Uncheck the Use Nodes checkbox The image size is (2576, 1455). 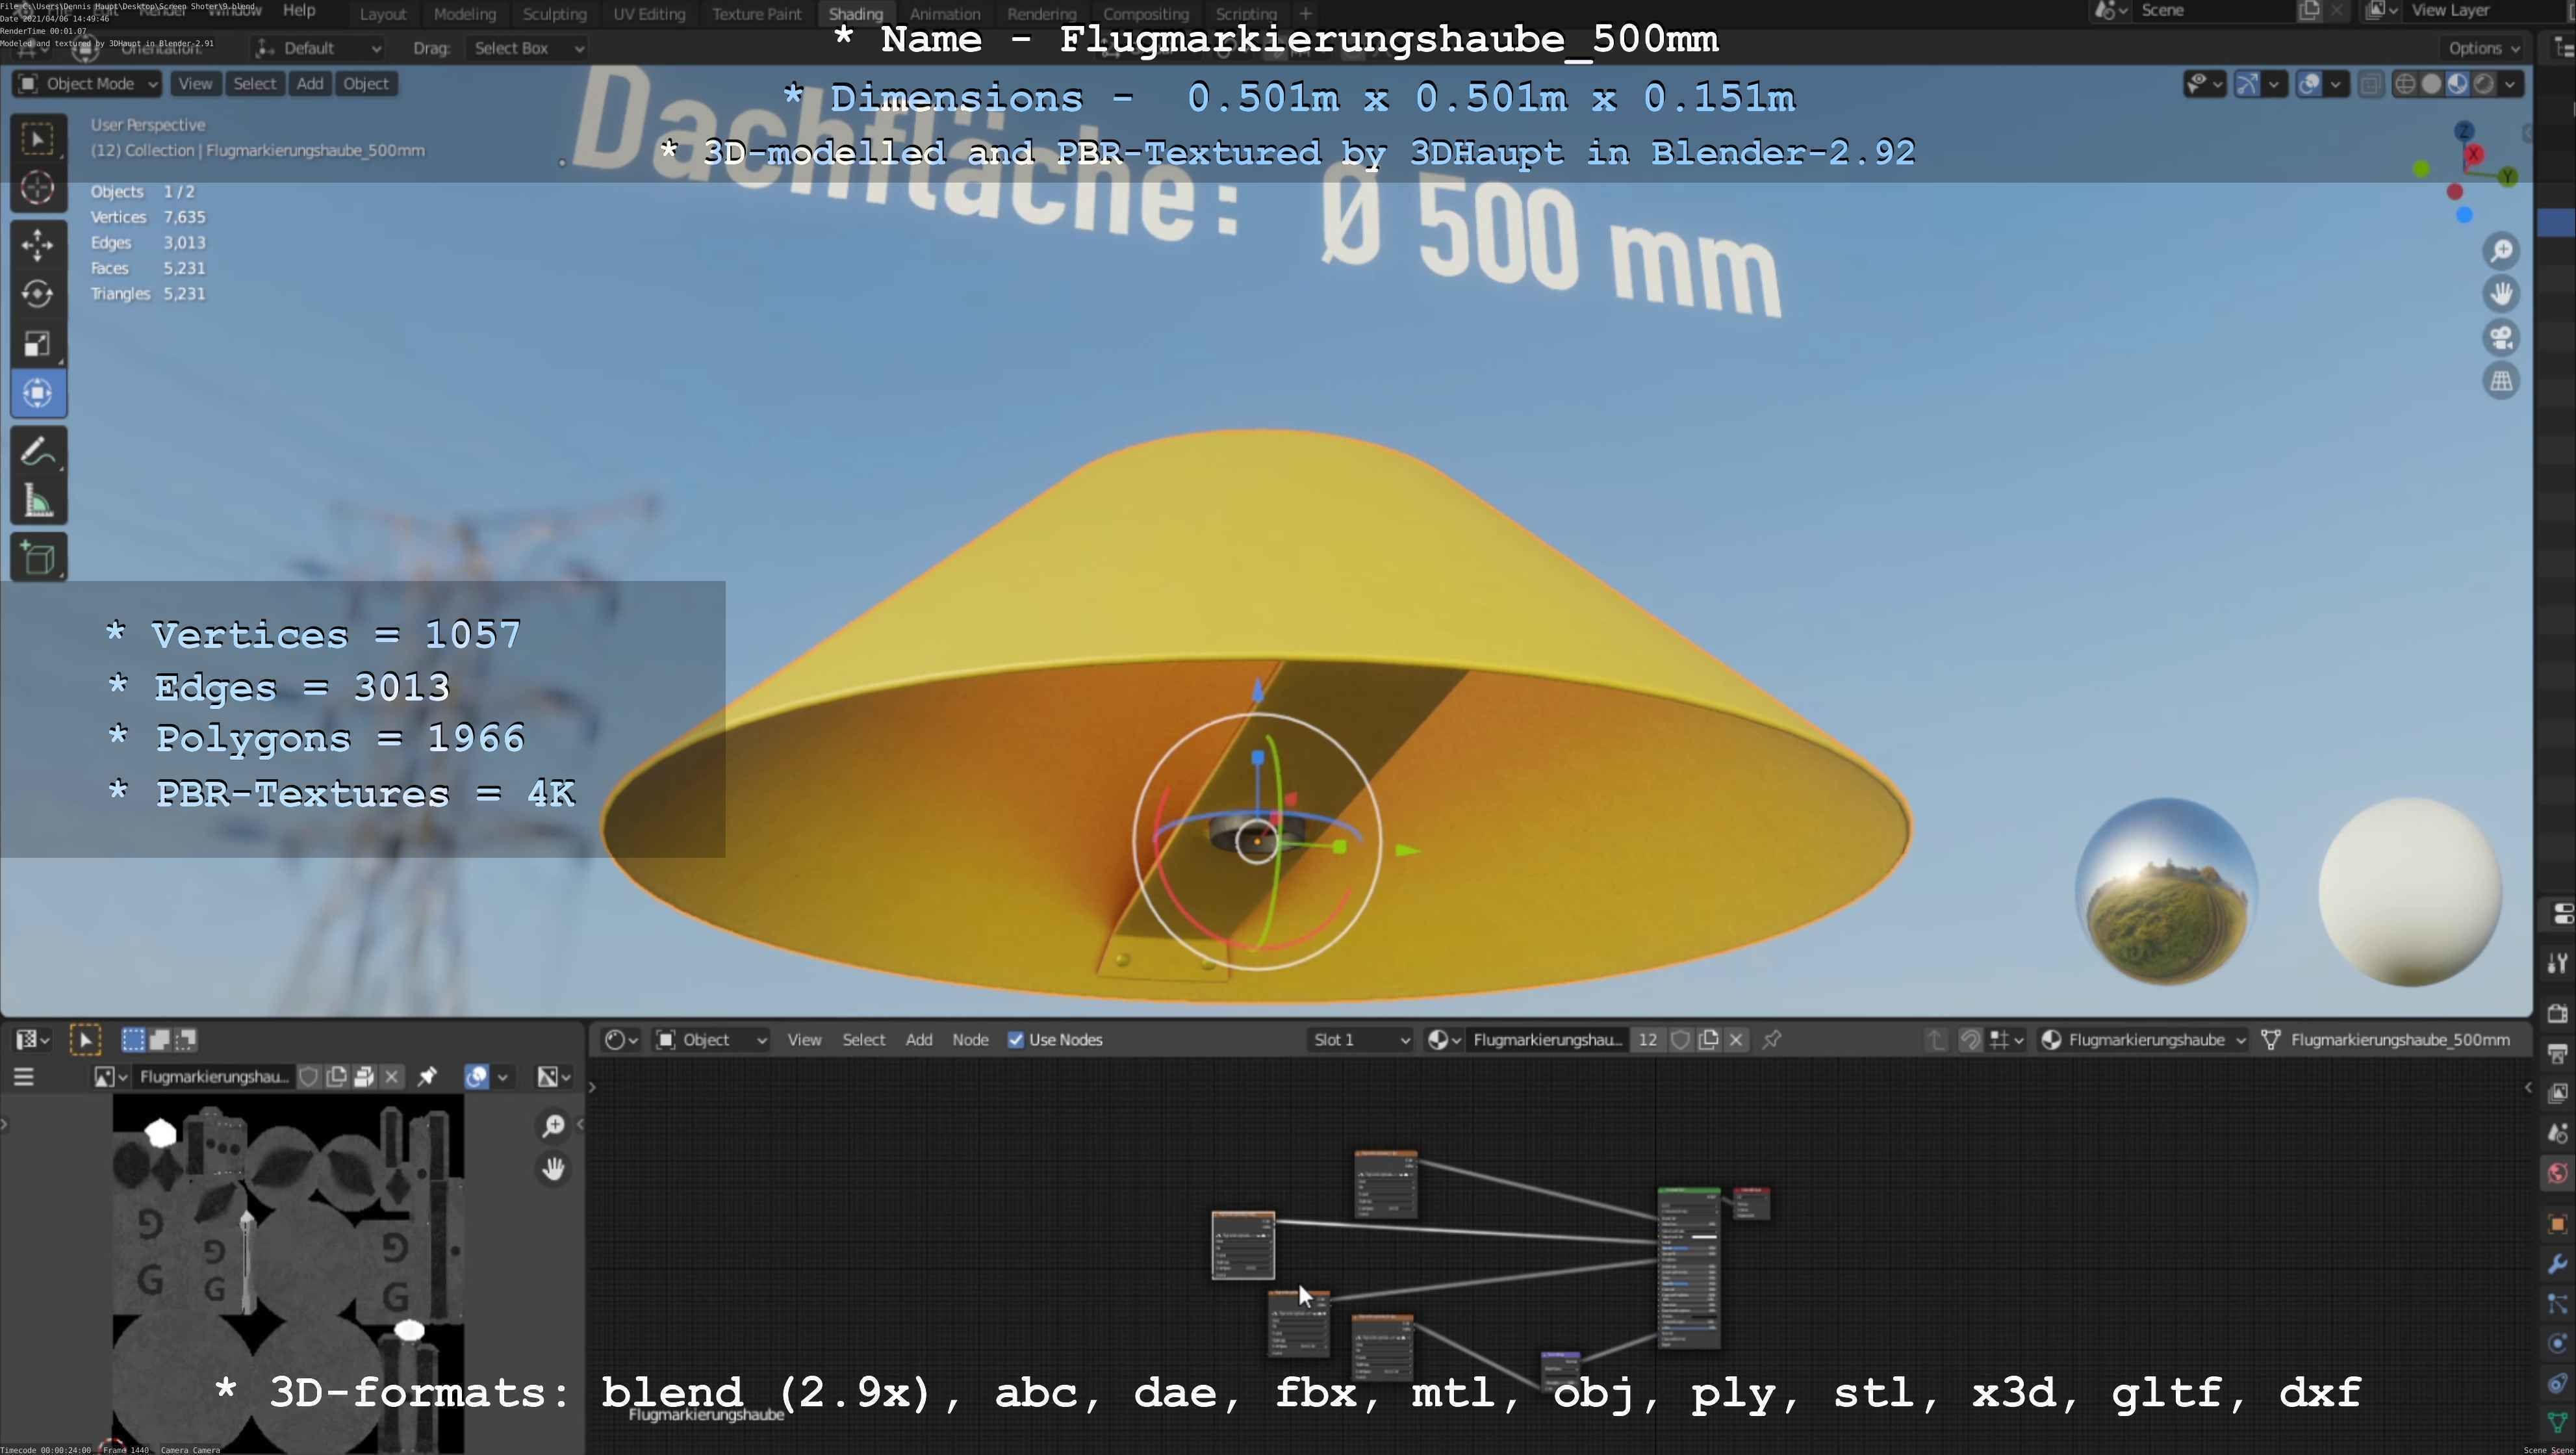tap(1016, 1040)
